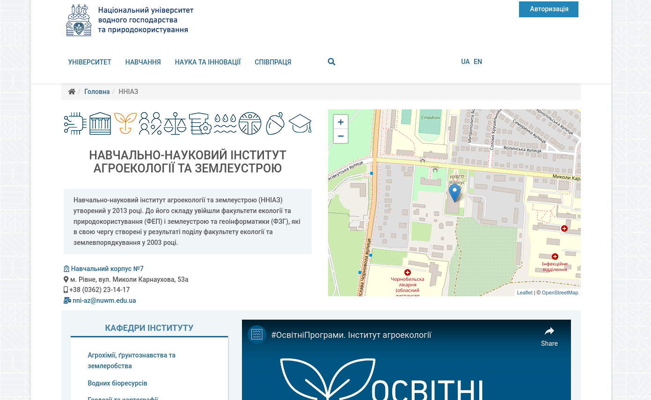
Task: Open the Водних біоресурсів department link
Action: point(117,383)
